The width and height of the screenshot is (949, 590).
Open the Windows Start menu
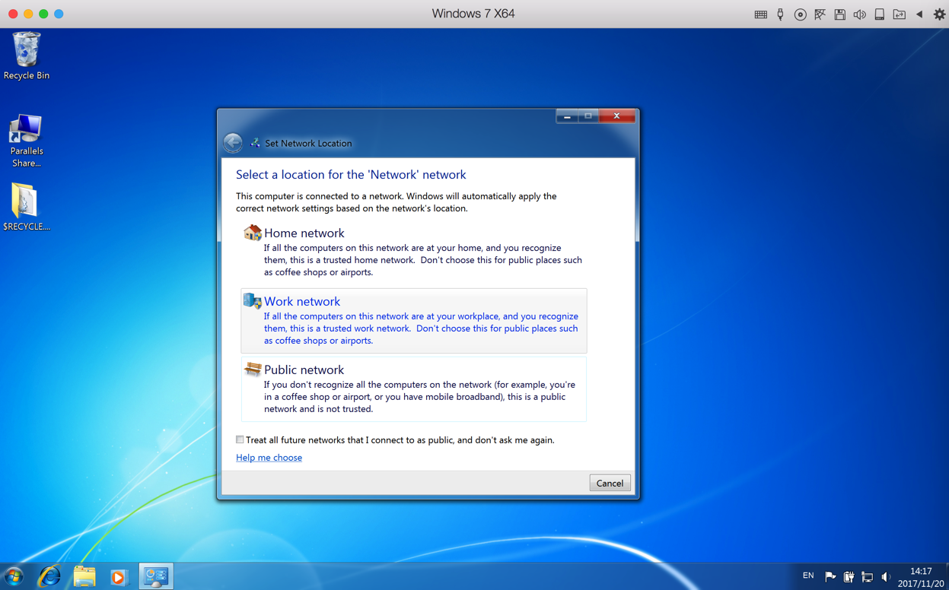(x=14, y=576)
